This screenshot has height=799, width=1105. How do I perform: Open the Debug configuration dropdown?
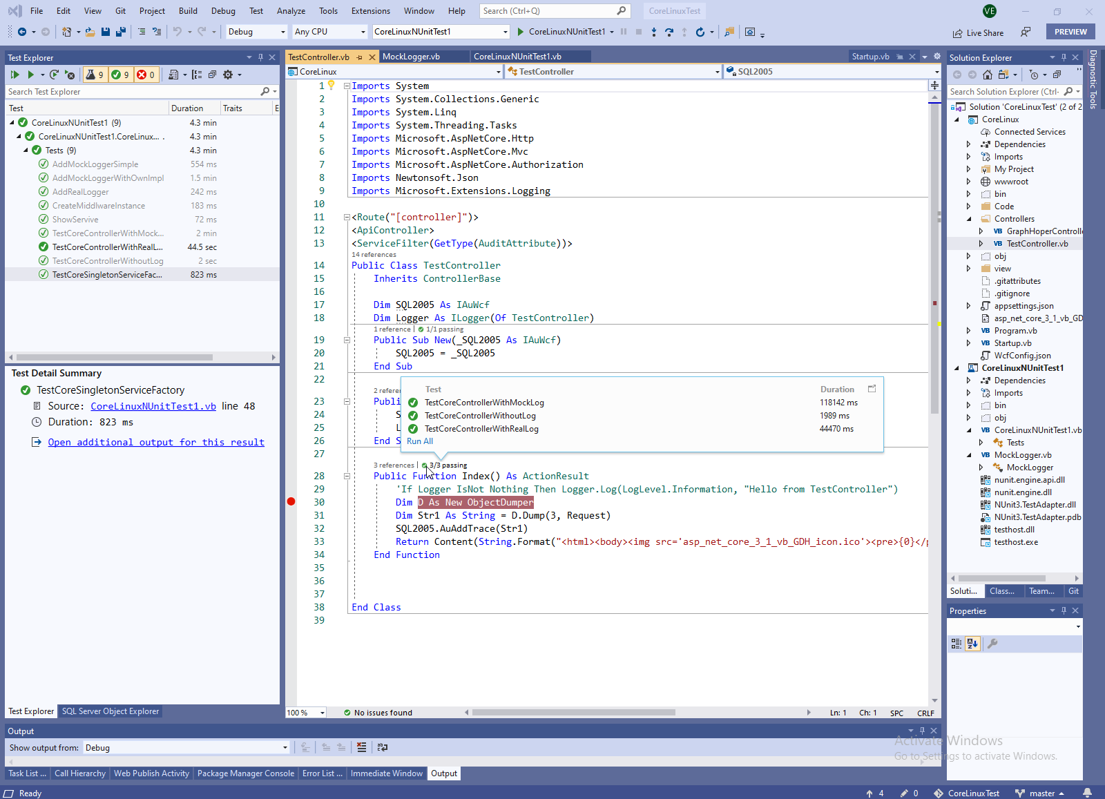pos(257,32)
